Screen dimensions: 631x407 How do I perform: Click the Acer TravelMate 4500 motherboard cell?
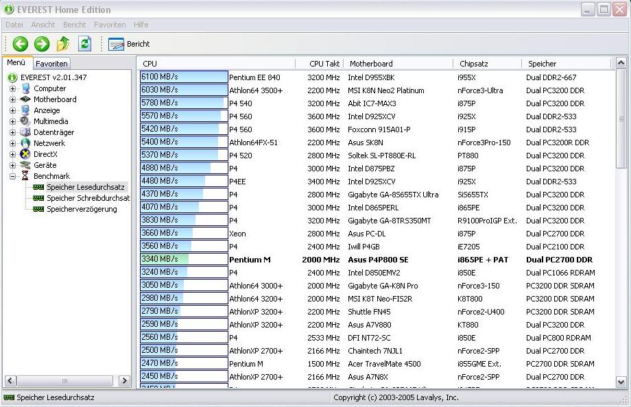click(x=384, y=364)
